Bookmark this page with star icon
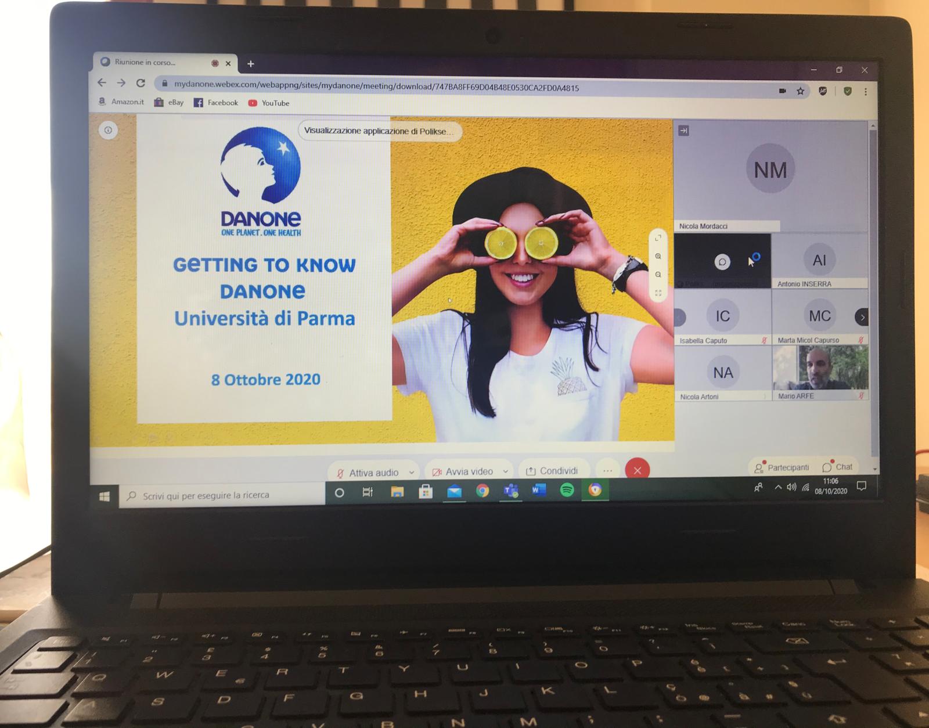The image size is (929, 728). 801,91
